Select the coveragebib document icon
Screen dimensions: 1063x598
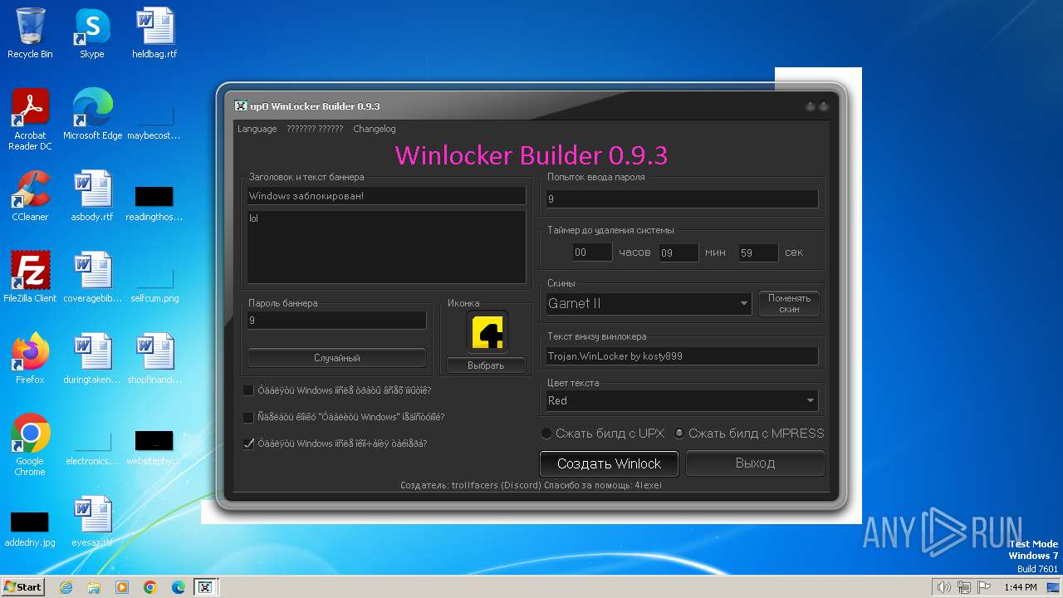(92, 277)
